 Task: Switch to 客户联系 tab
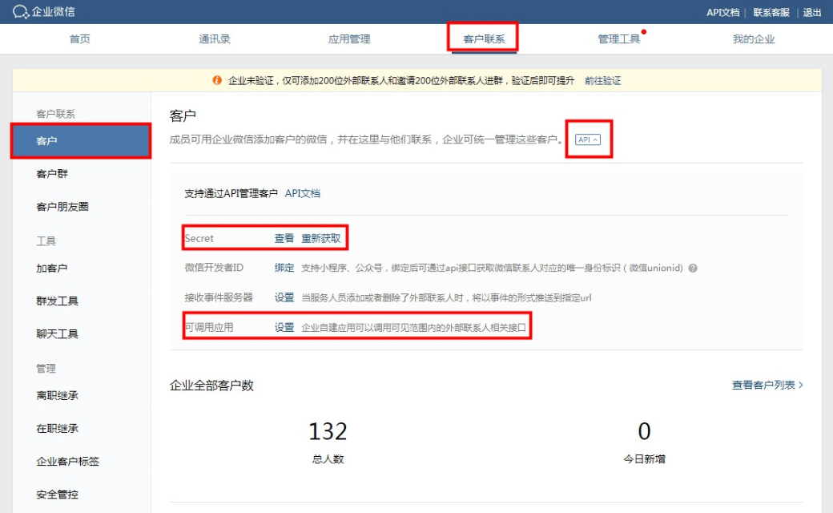pyautogui.click(x=484, y=38)
